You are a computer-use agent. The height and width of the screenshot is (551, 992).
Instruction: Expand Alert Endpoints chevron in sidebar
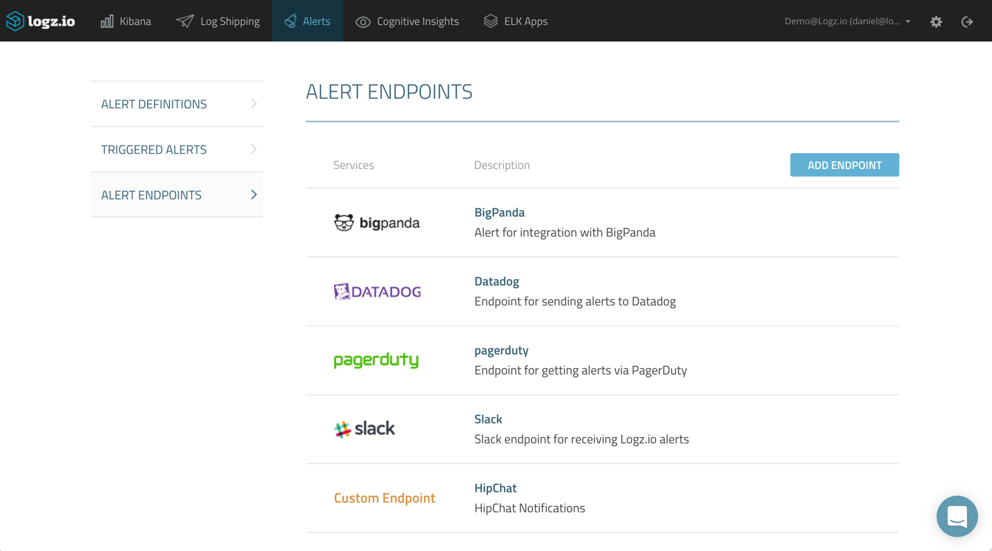tap(254, 195)
